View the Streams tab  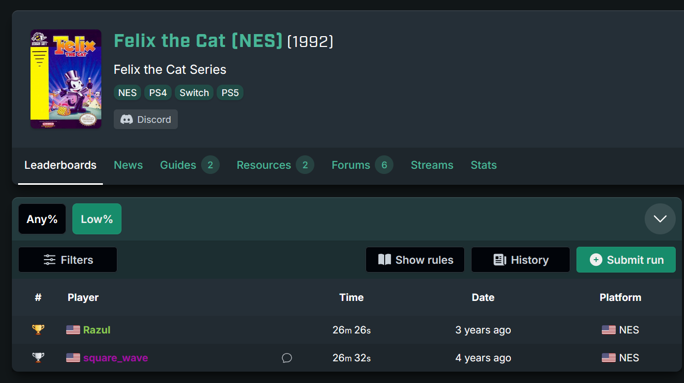click(x=432, y=165)
